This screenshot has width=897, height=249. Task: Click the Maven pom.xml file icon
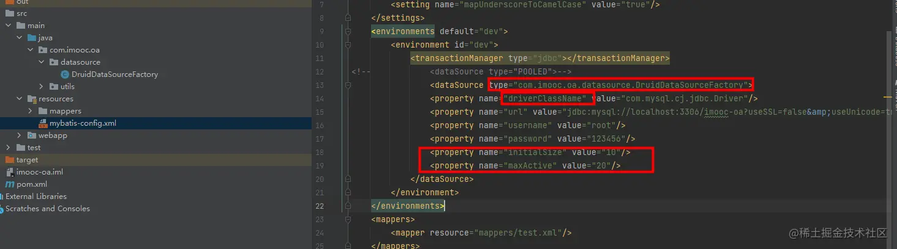click(x=10, y=184)
